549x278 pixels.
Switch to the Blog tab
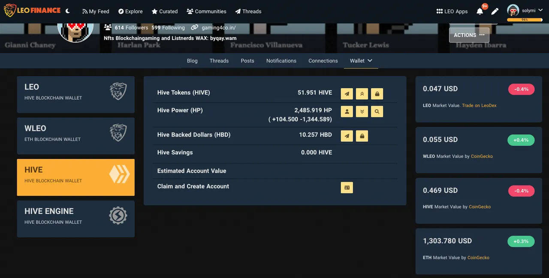click(192, 61)
